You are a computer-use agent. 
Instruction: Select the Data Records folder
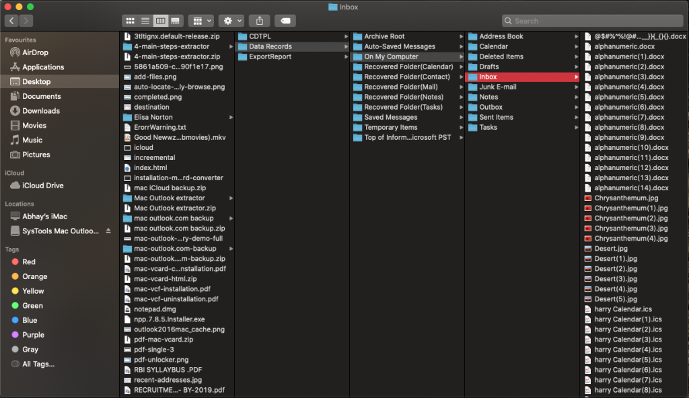[292, 46]
